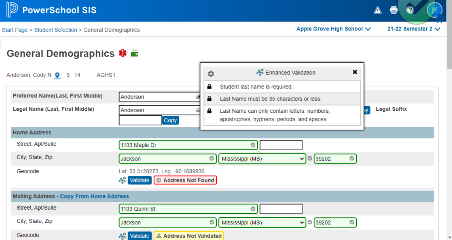Click 'Student last name is required.' text
The image size is (452, 240).
(x=256, y=87)
